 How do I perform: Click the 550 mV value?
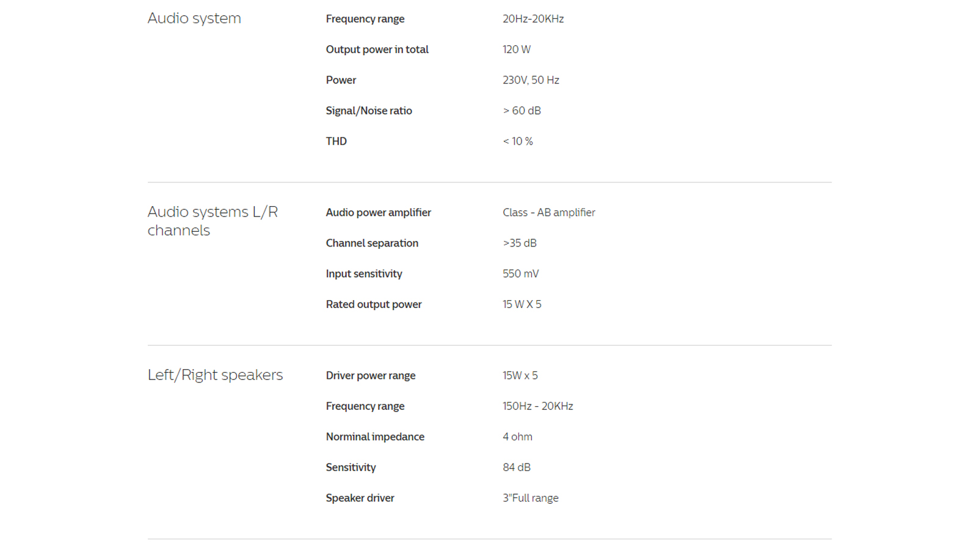click(520, 273)
